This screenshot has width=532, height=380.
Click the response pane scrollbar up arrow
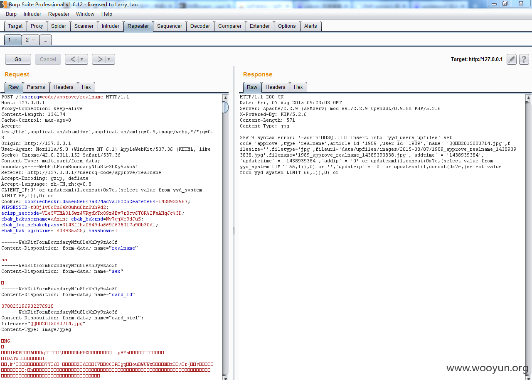pyautogui.click(x=528, y=98)
